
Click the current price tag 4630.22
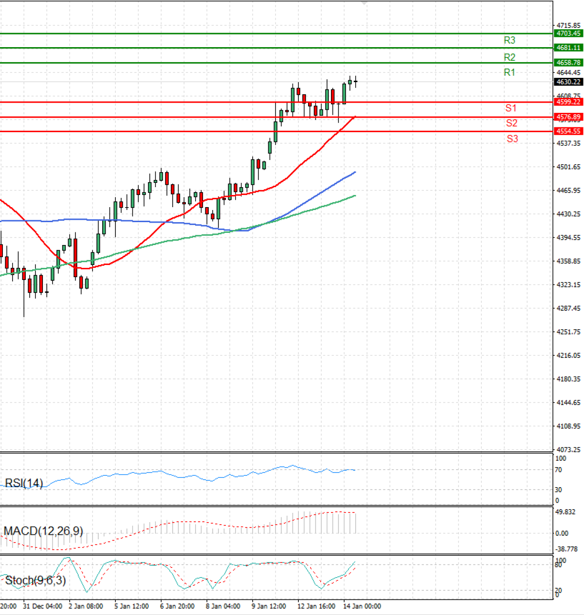pos(568,82)
